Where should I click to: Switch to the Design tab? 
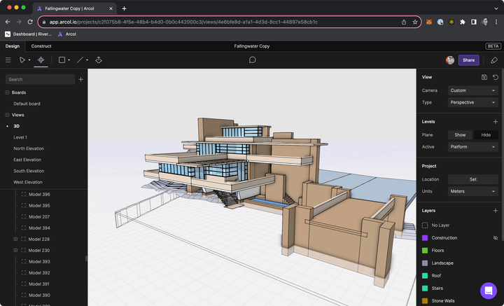coord(13,46)
